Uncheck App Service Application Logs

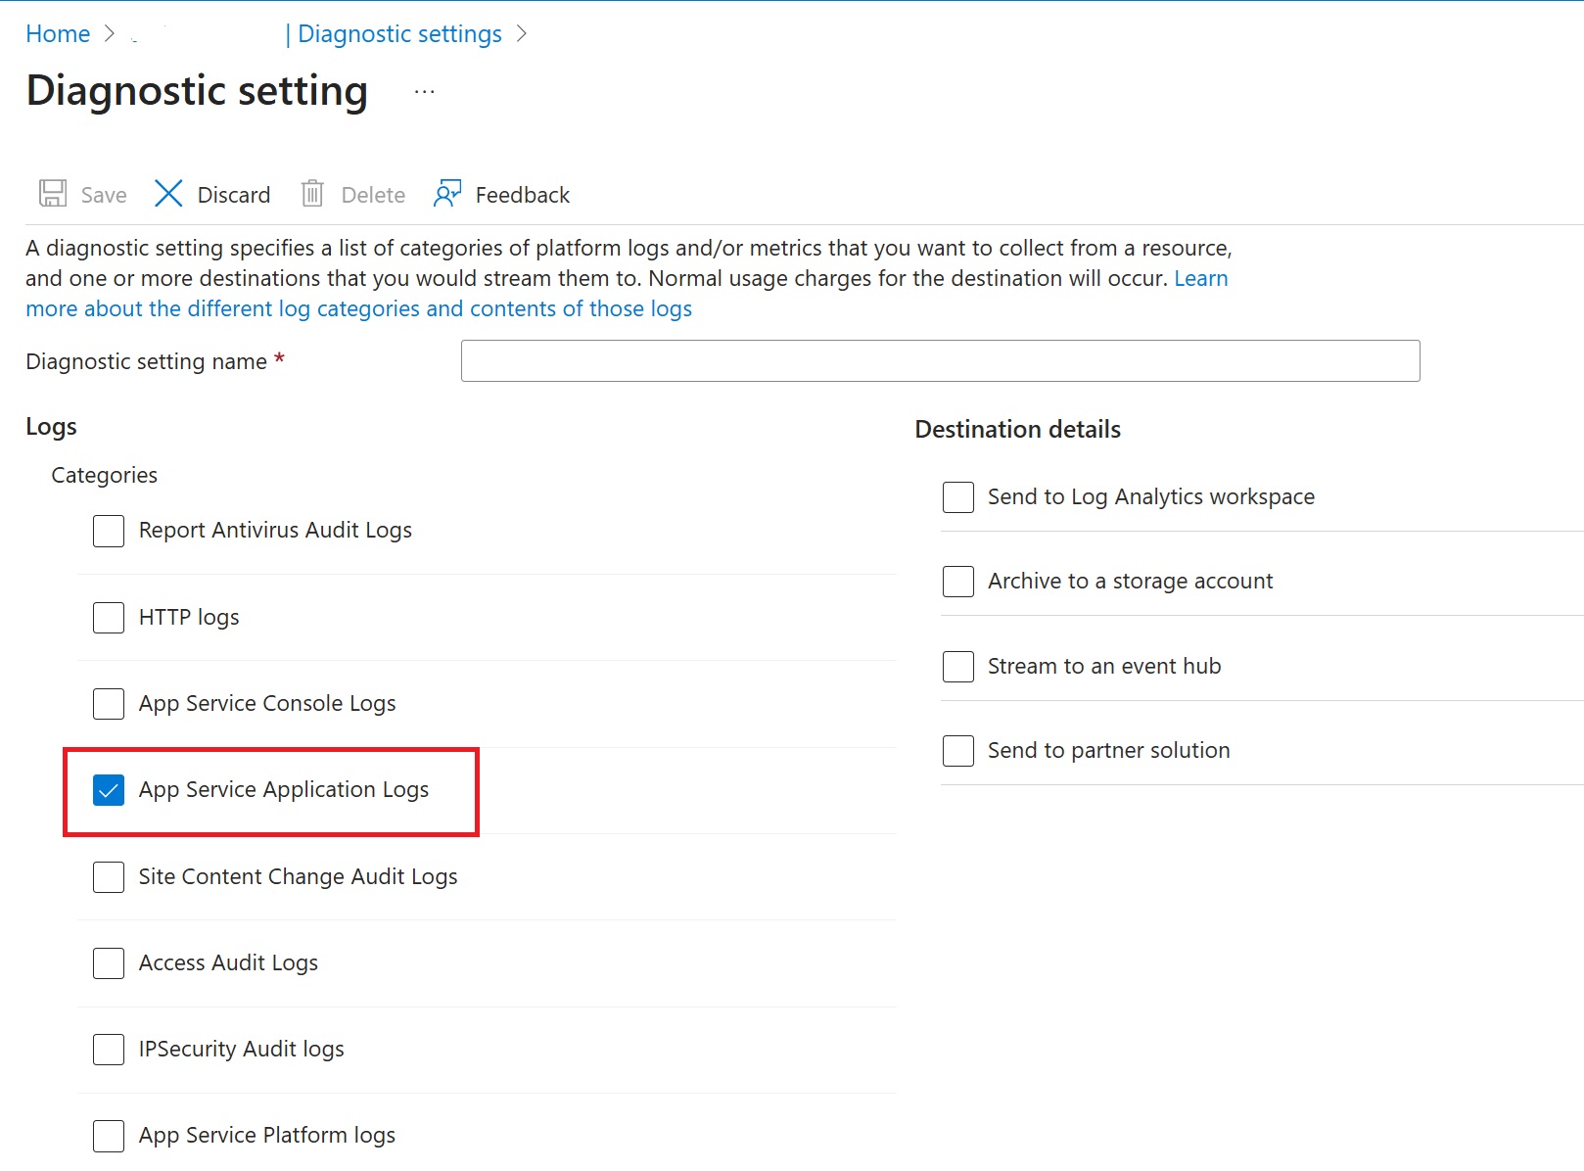(108, 790)
